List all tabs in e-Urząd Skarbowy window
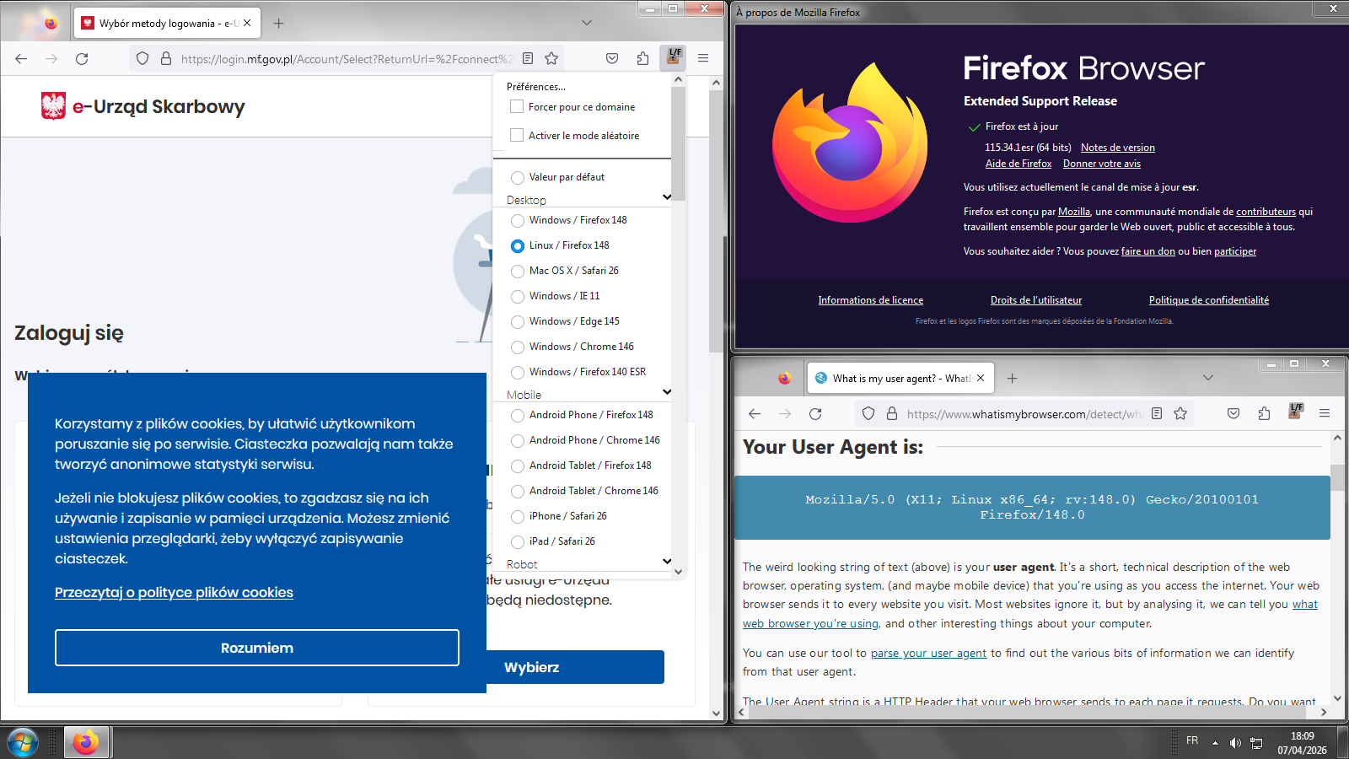Image resolution: width=1349 pixels, height=759 pixels. [587, 24]
